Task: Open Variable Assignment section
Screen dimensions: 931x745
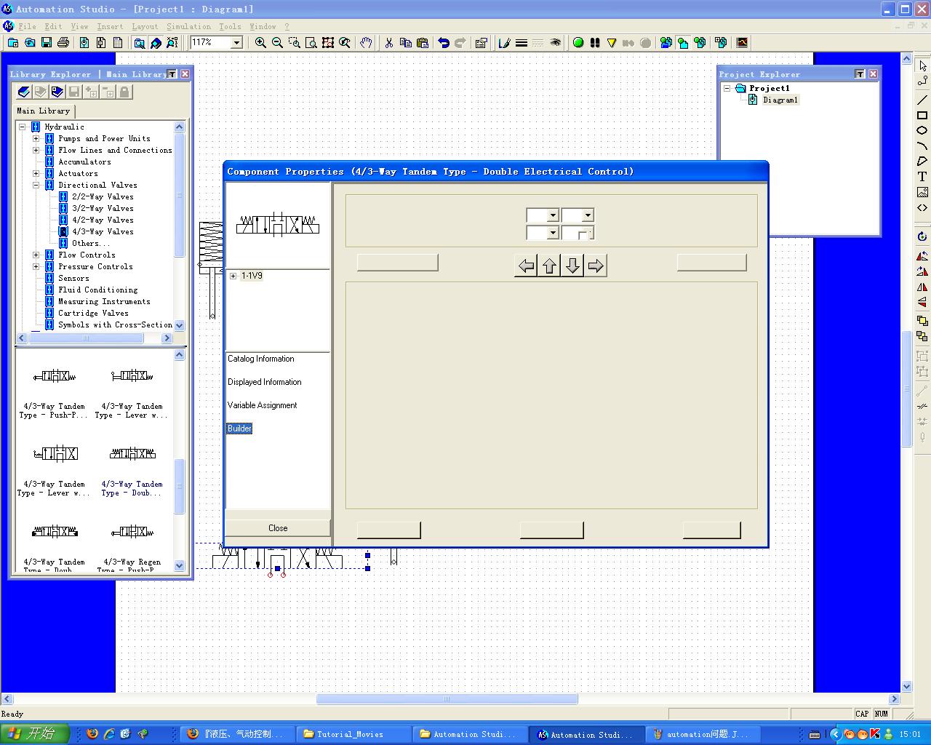Action: pyautogui.click(x=262, y=405)
